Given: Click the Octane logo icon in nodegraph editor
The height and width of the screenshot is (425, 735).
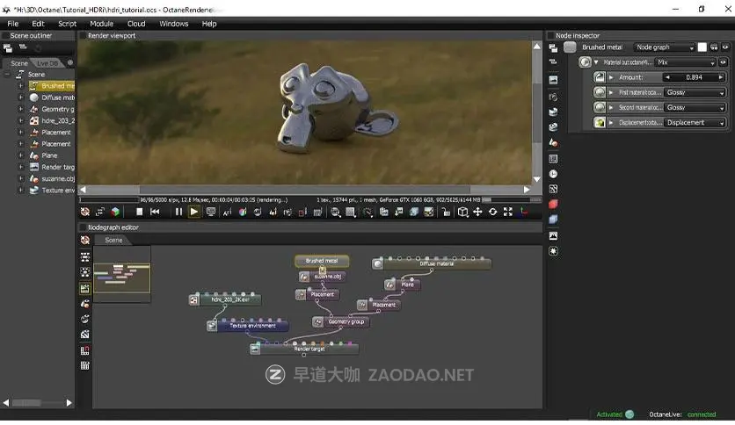Looking at the screenshot, I should pos(85,240).
